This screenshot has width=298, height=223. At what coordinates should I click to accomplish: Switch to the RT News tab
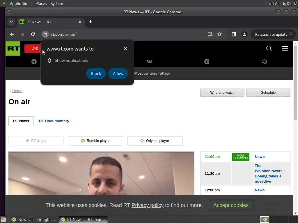[21, 121]
